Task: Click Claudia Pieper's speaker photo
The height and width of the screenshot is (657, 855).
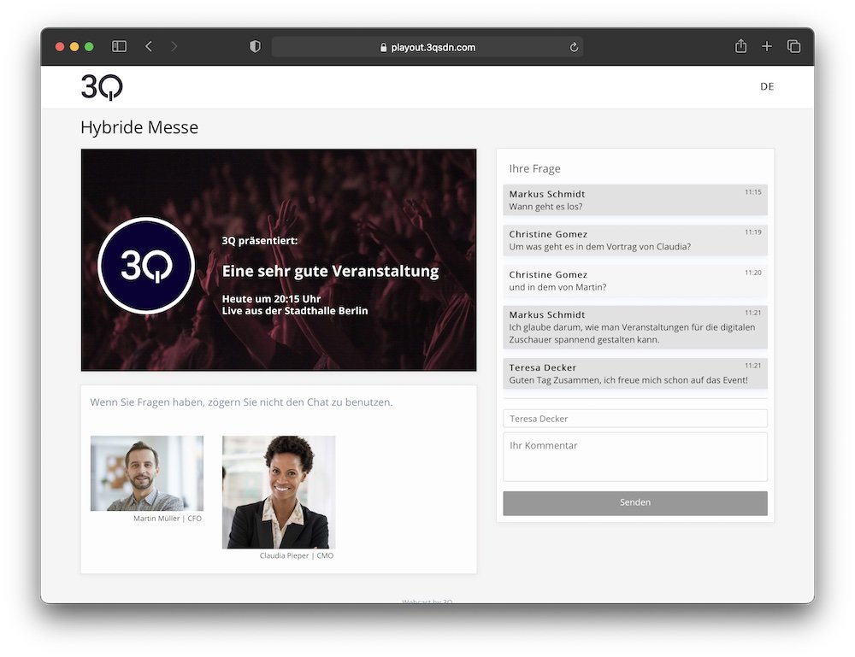Action: 279,492
